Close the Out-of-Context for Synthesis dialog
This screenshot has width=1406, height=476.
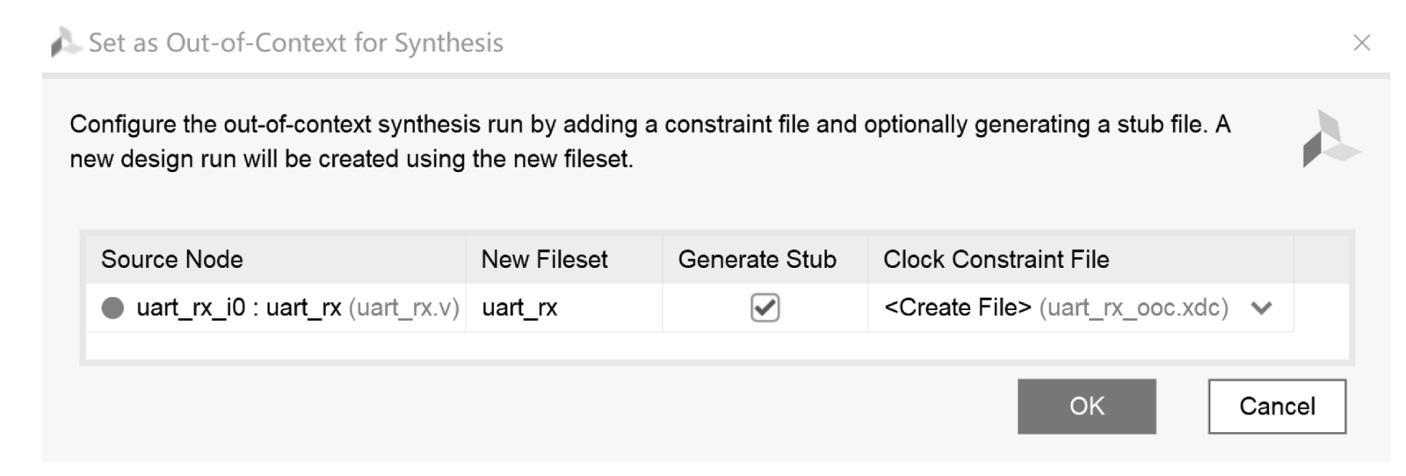(x=1361, y=42)
